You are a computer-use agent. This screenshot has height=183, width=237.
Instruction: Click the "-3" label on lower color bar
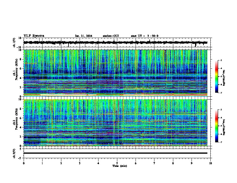pyautogui.click(x=221, y=110)
